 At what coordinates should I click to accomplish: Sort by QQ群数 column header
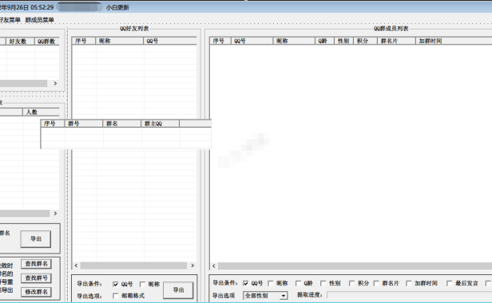pyautogui.click(x=47, y=41)
